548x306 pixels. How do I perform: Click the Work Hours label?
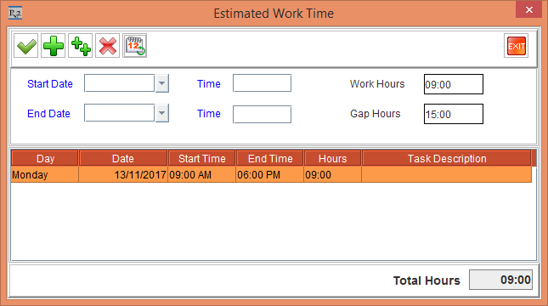(x=377, y=84)
